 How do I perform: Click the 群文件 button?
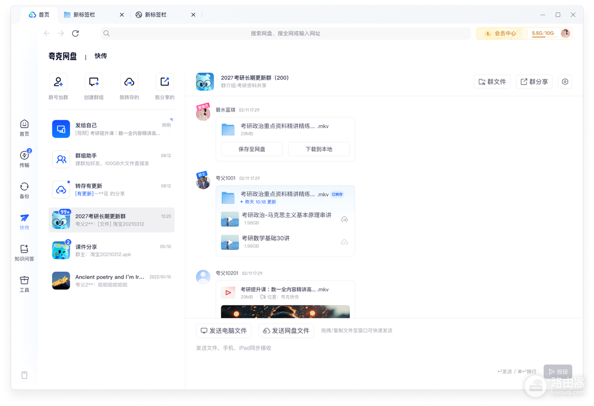[492, 82]
